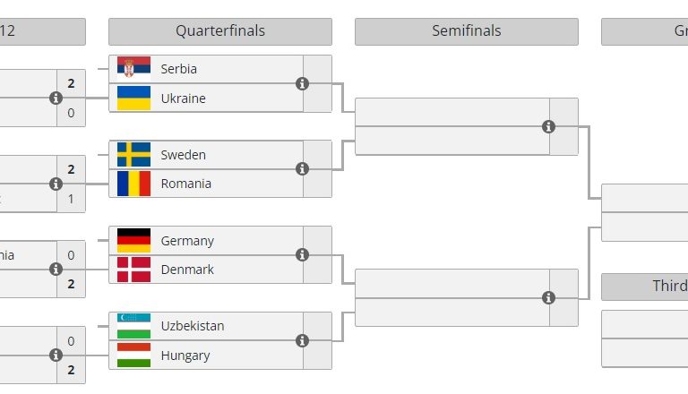Image resolution: width=688 pixels, height=394 pixels.
Task: Select the Serbia team name
Action: point(179,68)
